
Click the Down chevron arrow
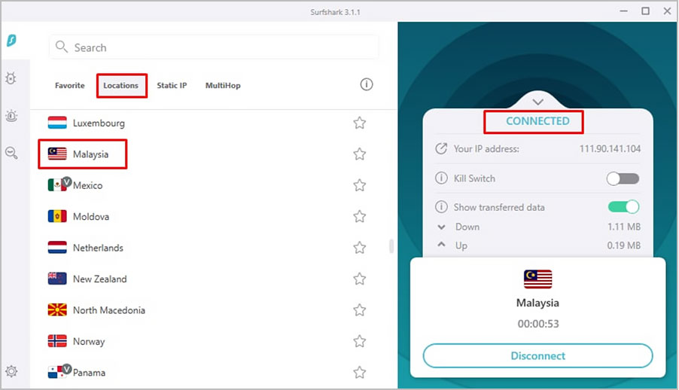tap(441, 227)
